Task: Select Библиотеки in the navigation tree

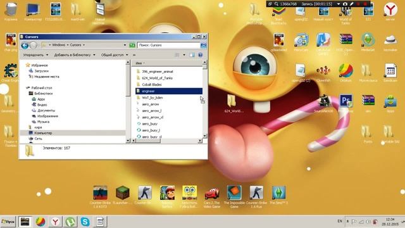Action: point(43,94)
